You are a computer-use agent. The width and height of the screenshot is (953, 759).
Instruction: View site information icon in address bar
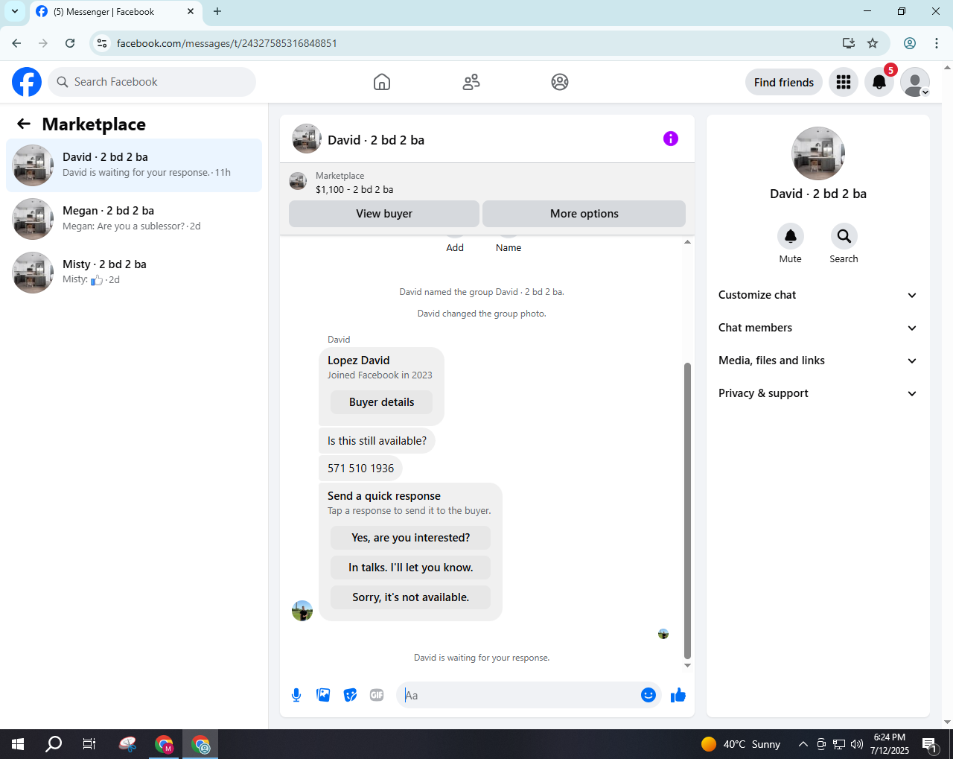tap(103, 43)
